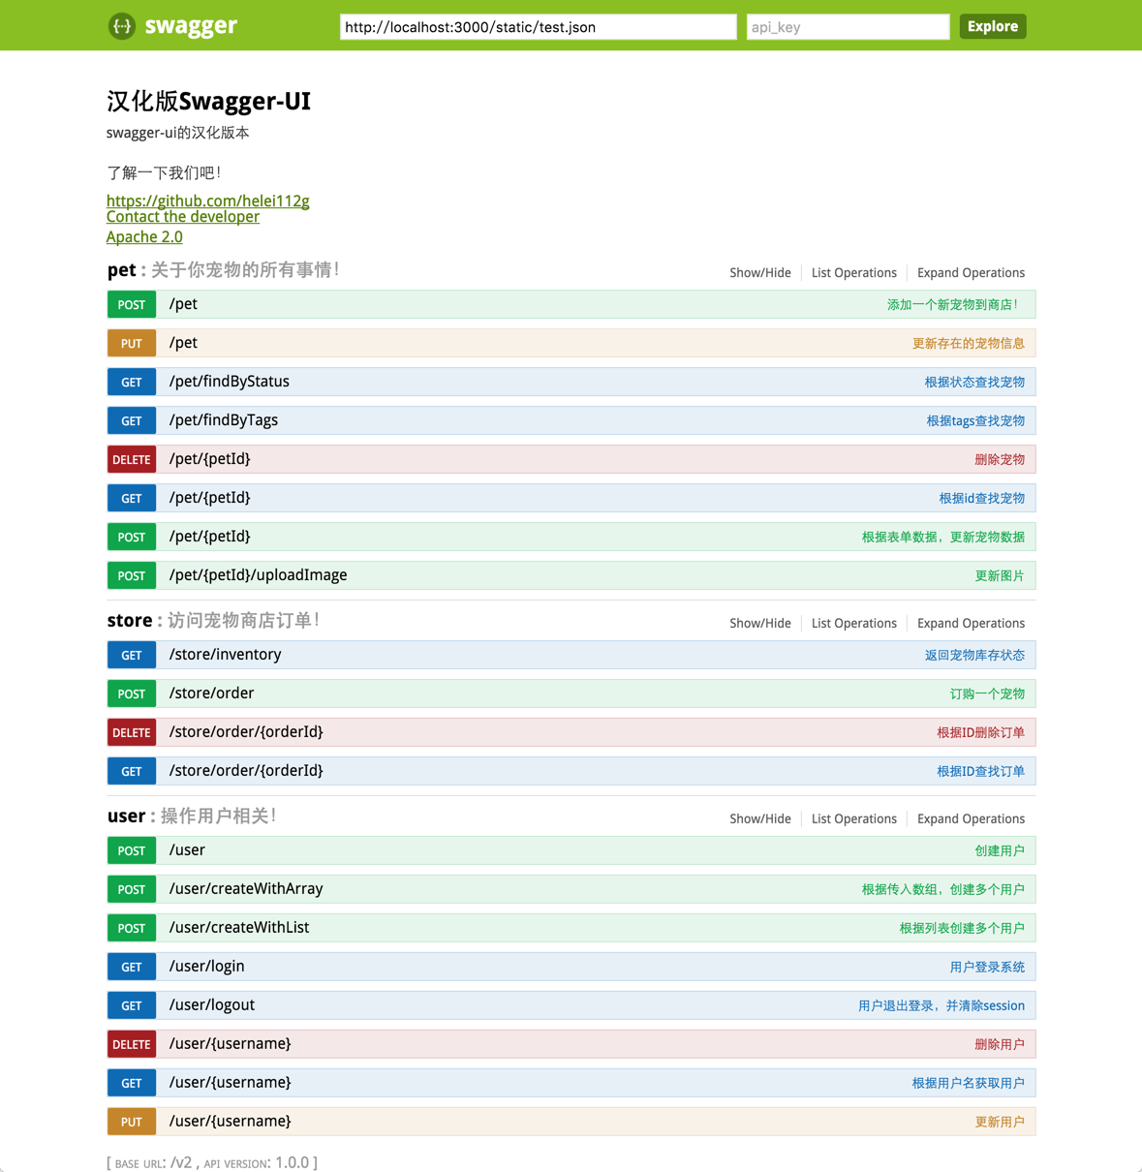This screenshot has width=1142, height=1172.
Task: Click description 用户退出登录，并清除session
Action: pos(941,1005)
